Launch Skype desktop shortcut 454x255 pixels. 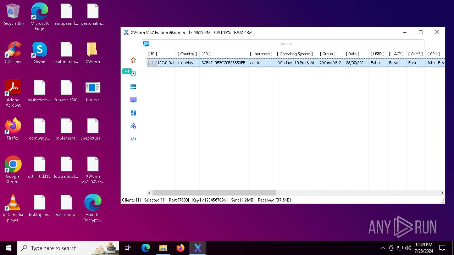[39, 53]
